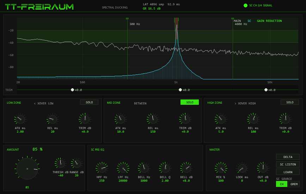Toggle SC spectrum legend
This screenshot has width=306, height=194.
tap(249, 21)
